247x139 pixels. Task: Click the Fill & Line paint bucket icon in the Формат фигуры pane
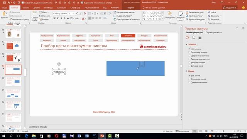[x=187, y=37]
